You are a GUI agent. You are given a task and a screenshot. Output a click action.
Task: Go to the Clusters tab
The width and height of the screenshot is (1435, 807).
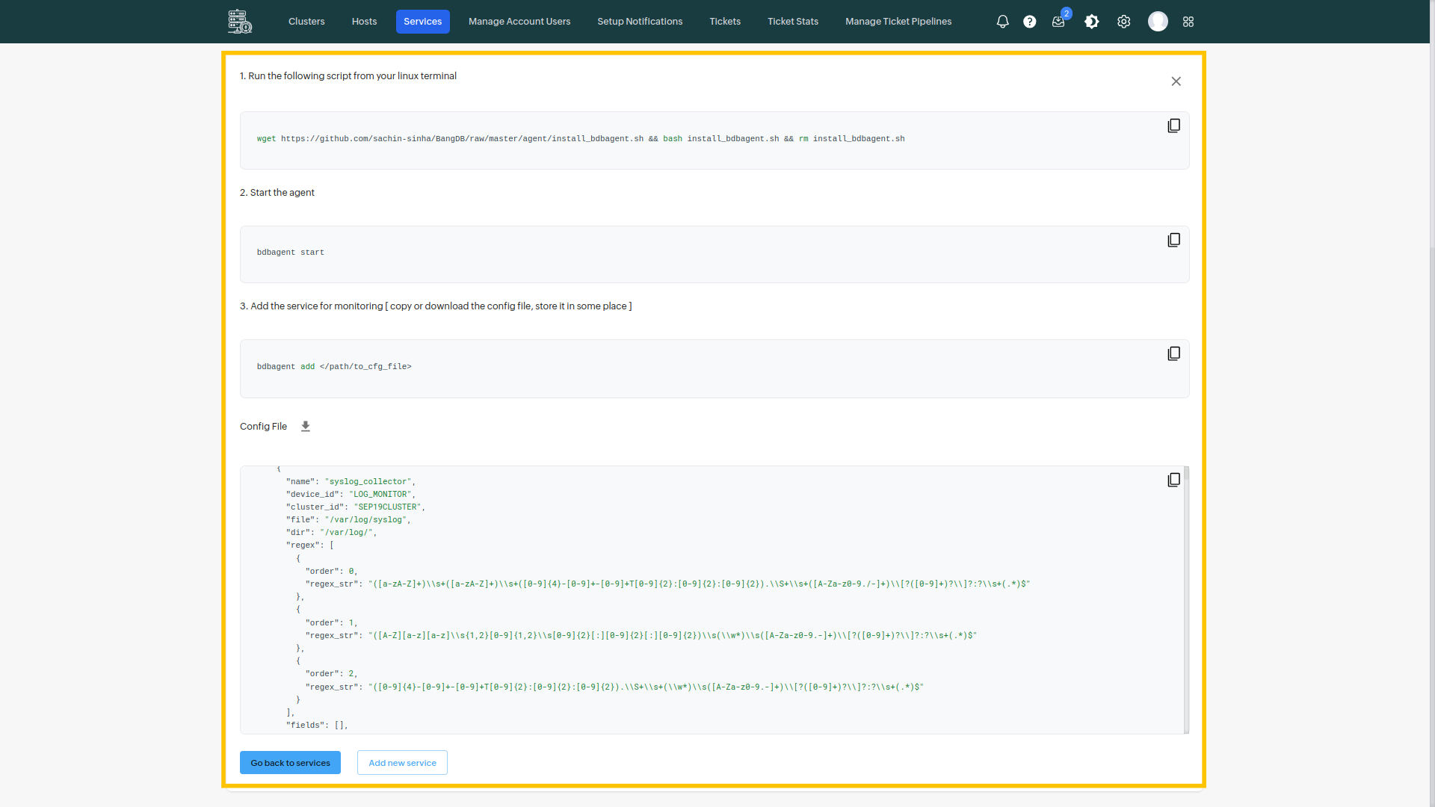pyautogui.click(x=306, y=22)
